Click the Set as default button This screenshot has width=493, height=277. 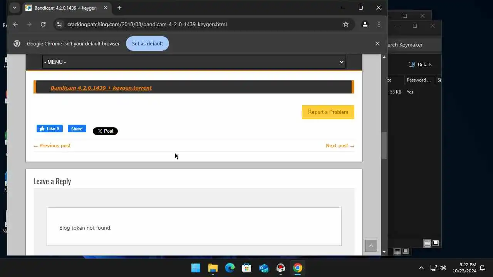(x=148, y=43)
